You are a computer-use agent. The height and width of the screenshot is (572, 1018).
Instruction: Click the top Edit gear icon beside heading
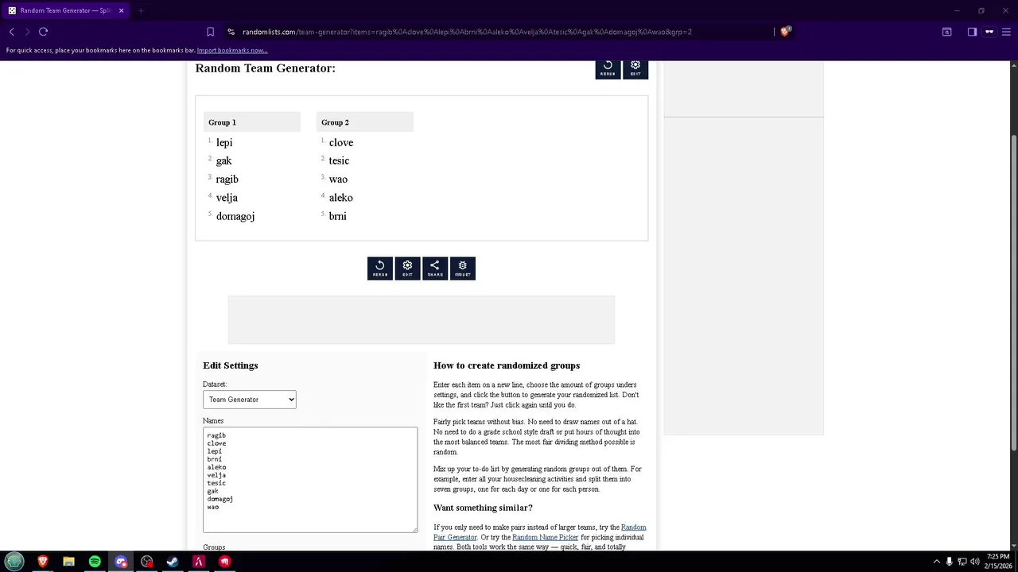click(635, 69)
